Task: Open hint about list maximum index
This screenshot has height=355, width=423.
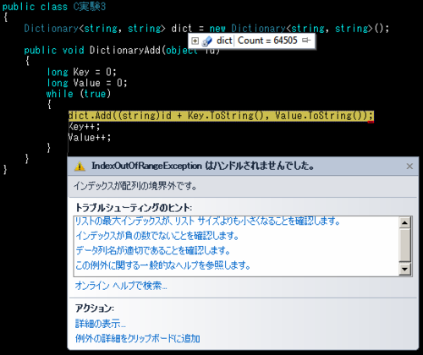Action: [x=207, y=221]
